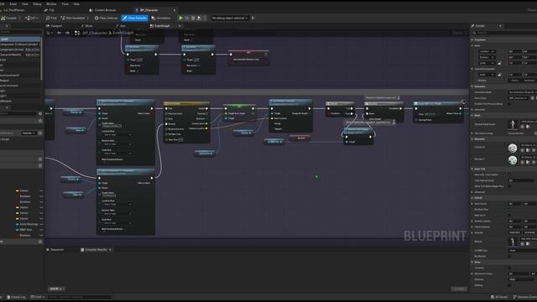Open the Help menu
This screenshot has width=537, height=302.
point(76,4)
